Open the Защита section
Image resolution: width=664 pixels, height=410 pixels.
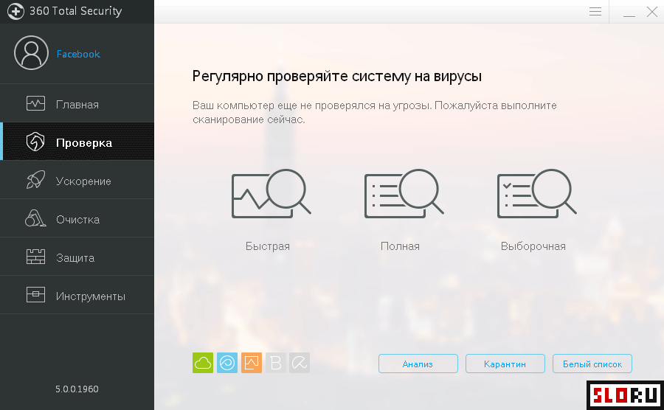(x=77, y=257)
